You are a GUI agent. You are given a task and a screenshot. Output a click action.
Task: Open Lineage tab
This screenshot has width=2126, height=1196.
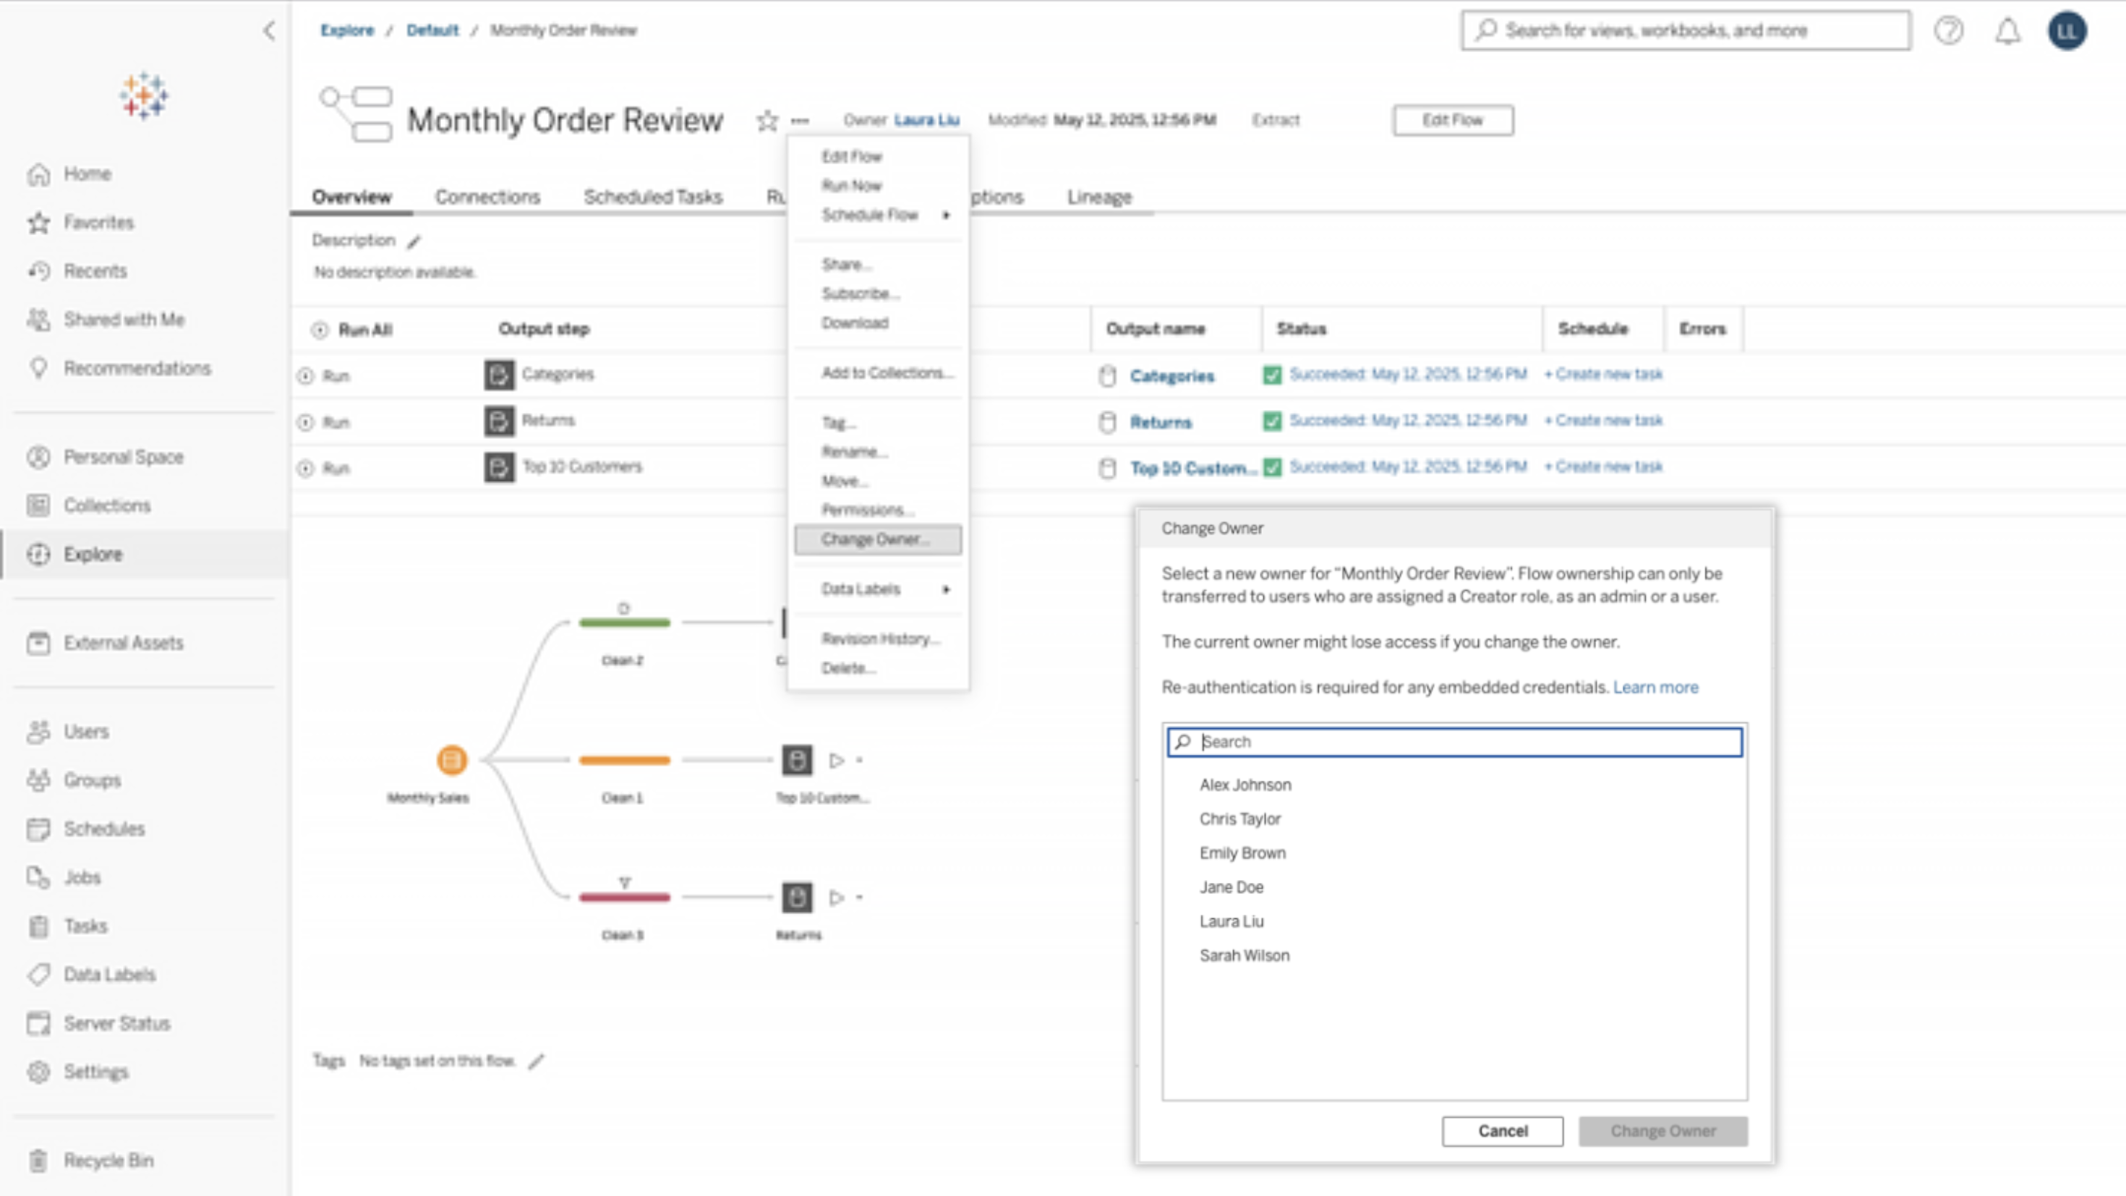(x=1098, y=197)
